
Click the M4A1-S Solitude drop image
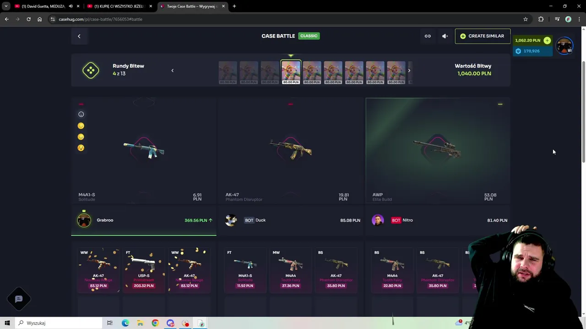click(144, 149)
